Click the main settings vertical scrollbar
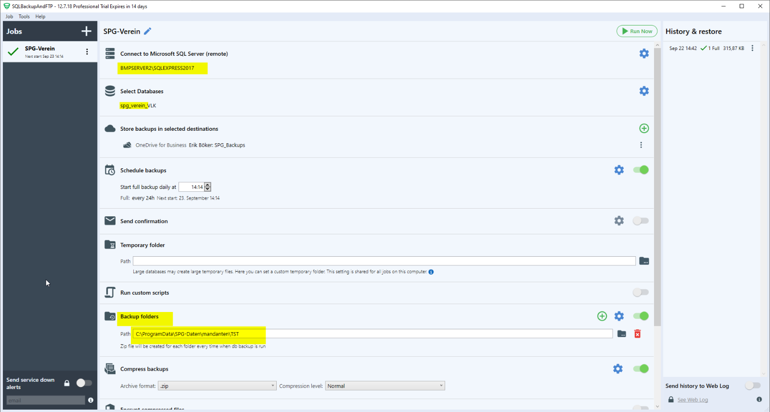Viewport: 770px width, 412px height. click(657, 187)
